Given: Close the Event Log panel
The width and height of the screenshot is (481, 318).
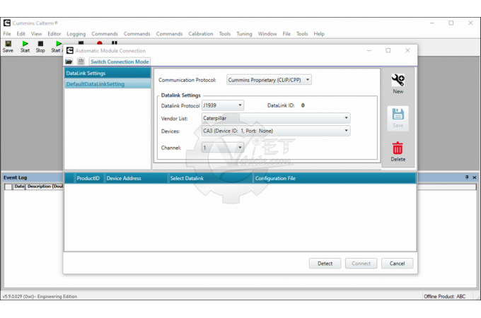Looking at the screenshot, I should (474, 177).
